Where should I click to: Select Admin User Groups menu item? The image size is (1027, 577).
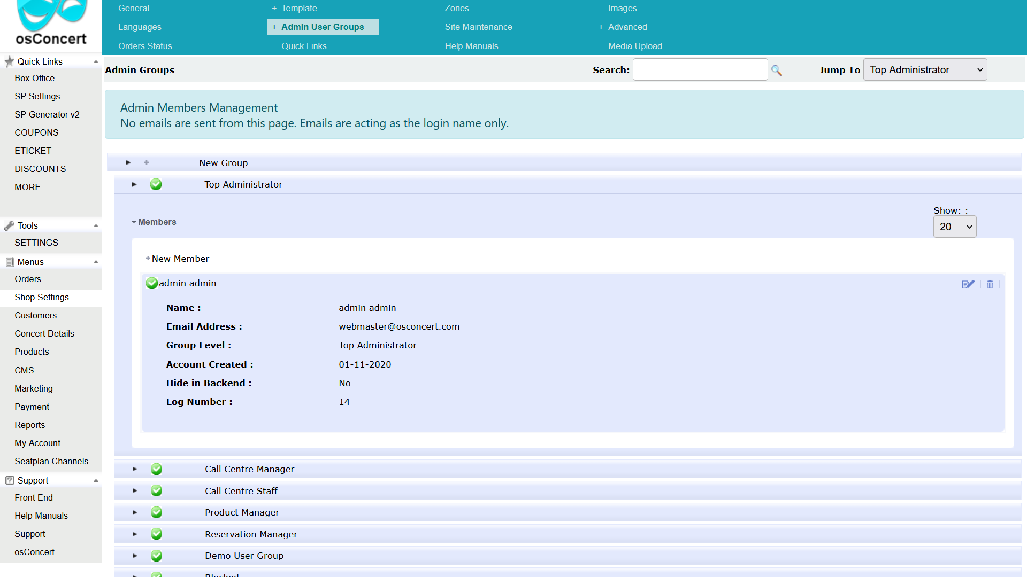tap(323, 27)
